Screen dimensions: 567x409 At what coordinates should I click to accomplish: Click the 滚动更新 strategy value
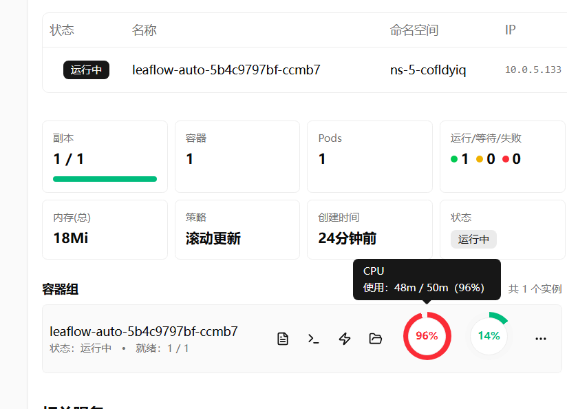pyautogui.click(x=213, y=238)
